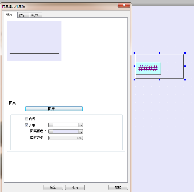Click the vector graphic preview thumbnail
Image resolution: width=194 pixels, height=192 pixels.
tap(34, 41)
